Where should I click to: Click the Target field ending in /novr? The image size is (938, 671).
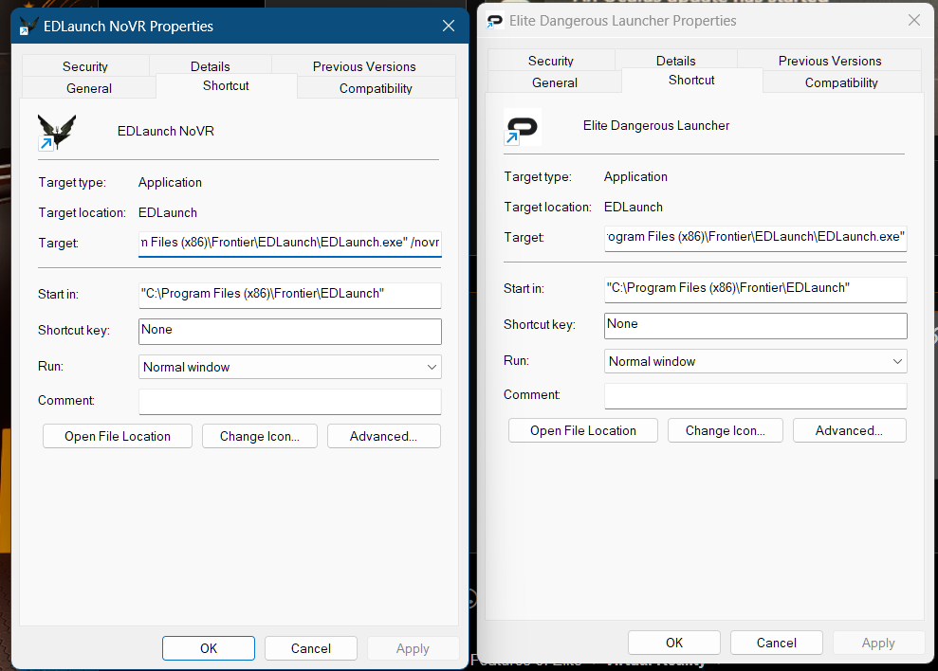coord(290,243)
